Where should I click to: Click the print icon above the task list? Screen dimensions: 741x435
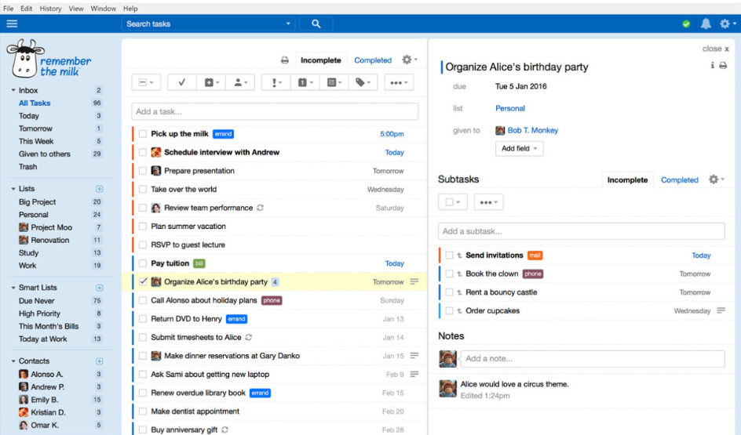[285, 60]
